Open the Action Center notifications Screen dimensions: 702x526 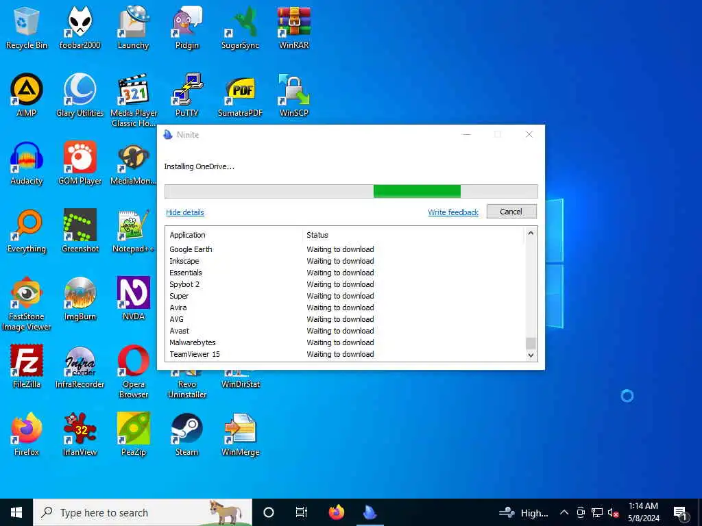click(680, 512)
